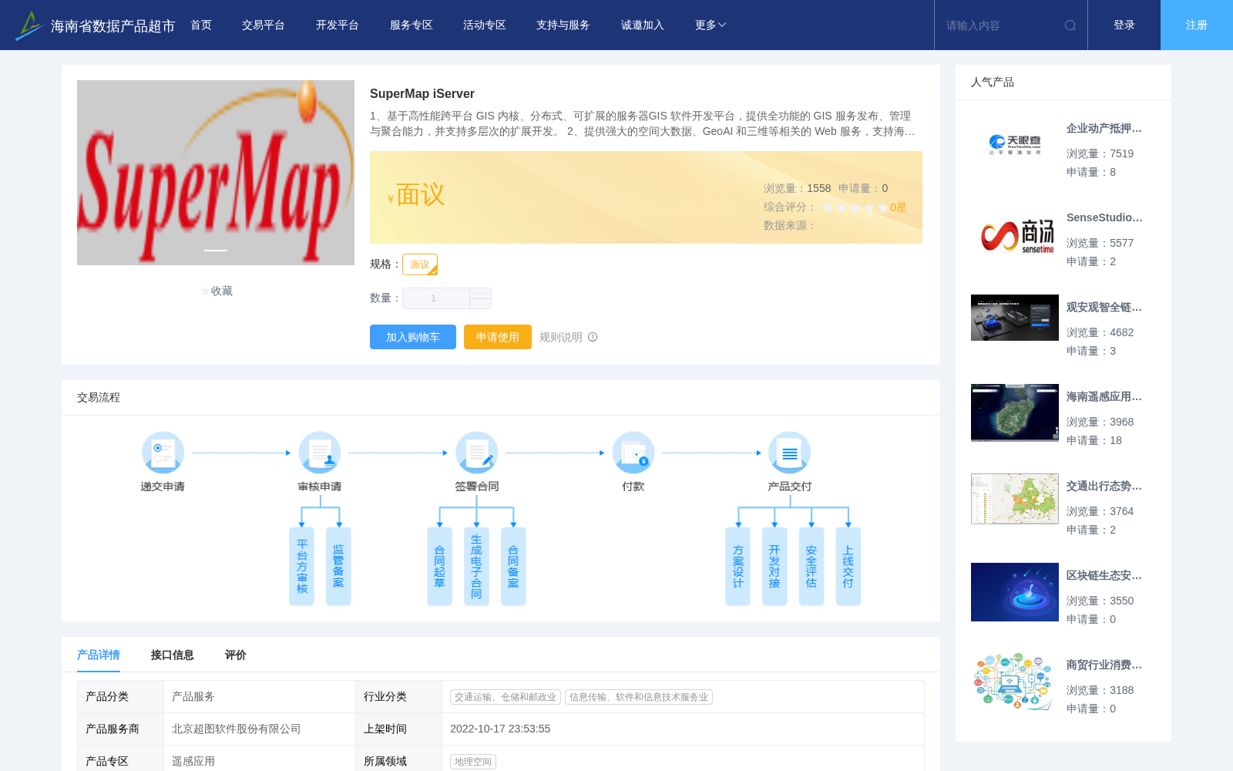Click the 申请使用 button

tap(498, 337)
